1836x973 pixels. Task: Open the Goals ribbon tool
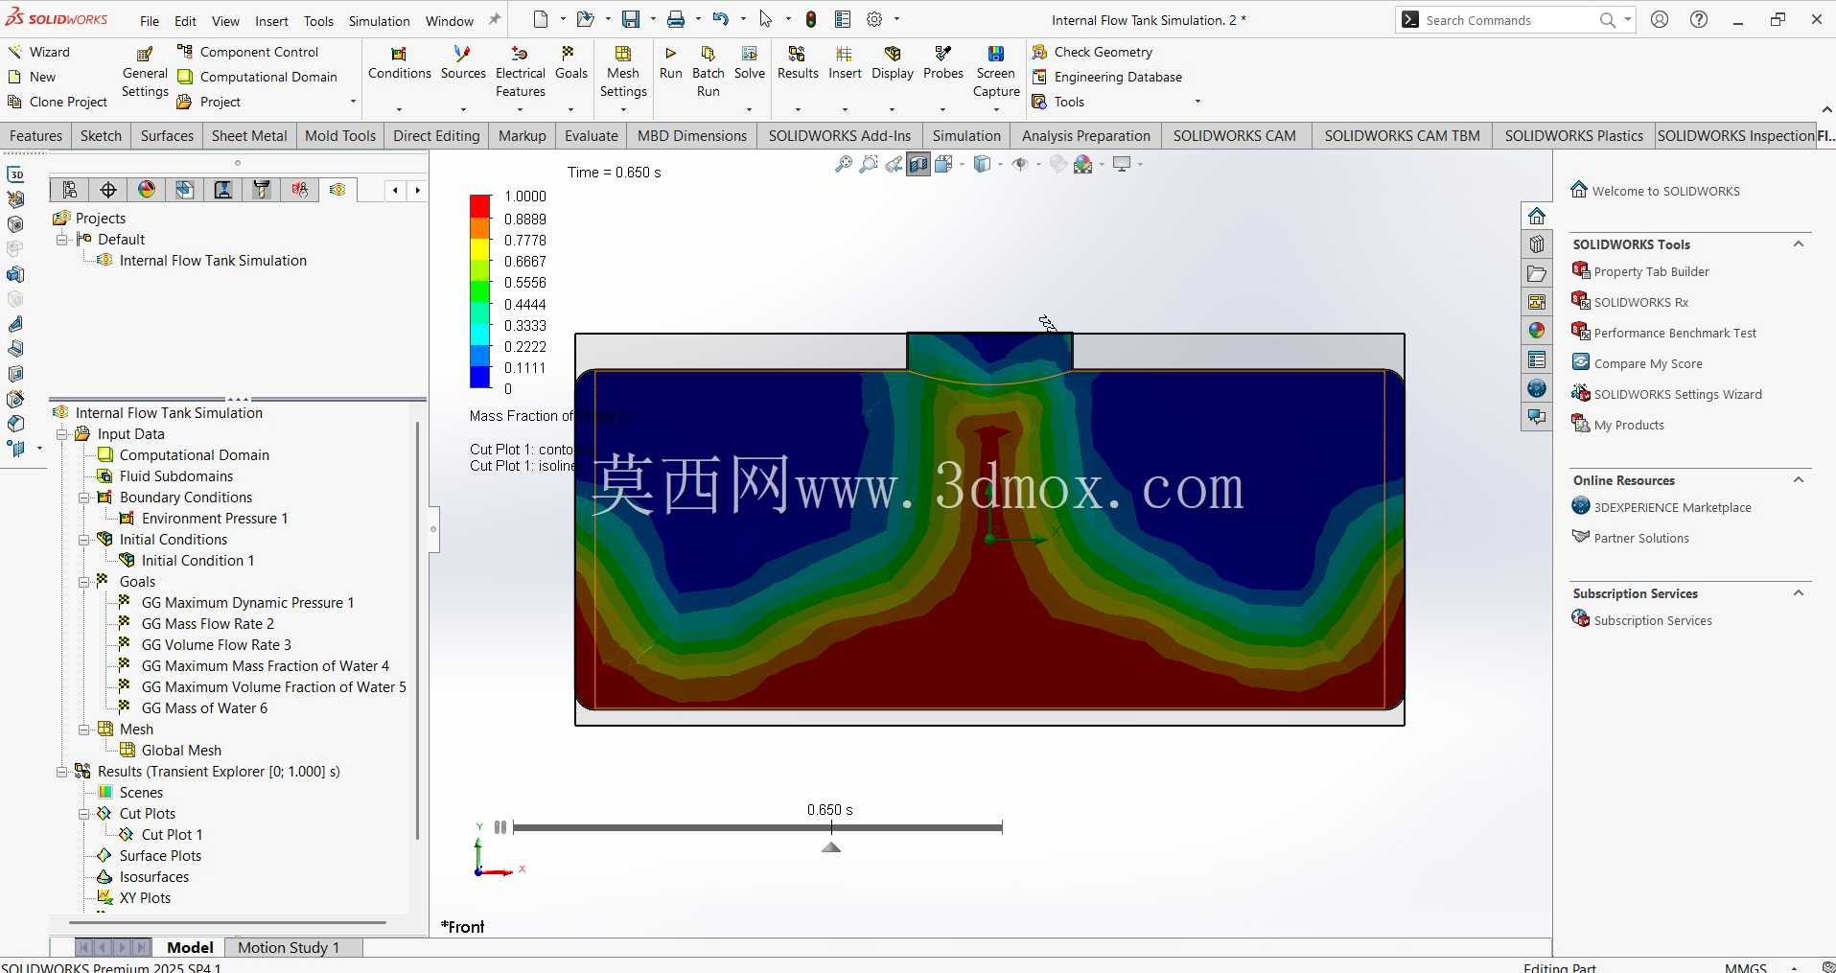pos(570,63)
